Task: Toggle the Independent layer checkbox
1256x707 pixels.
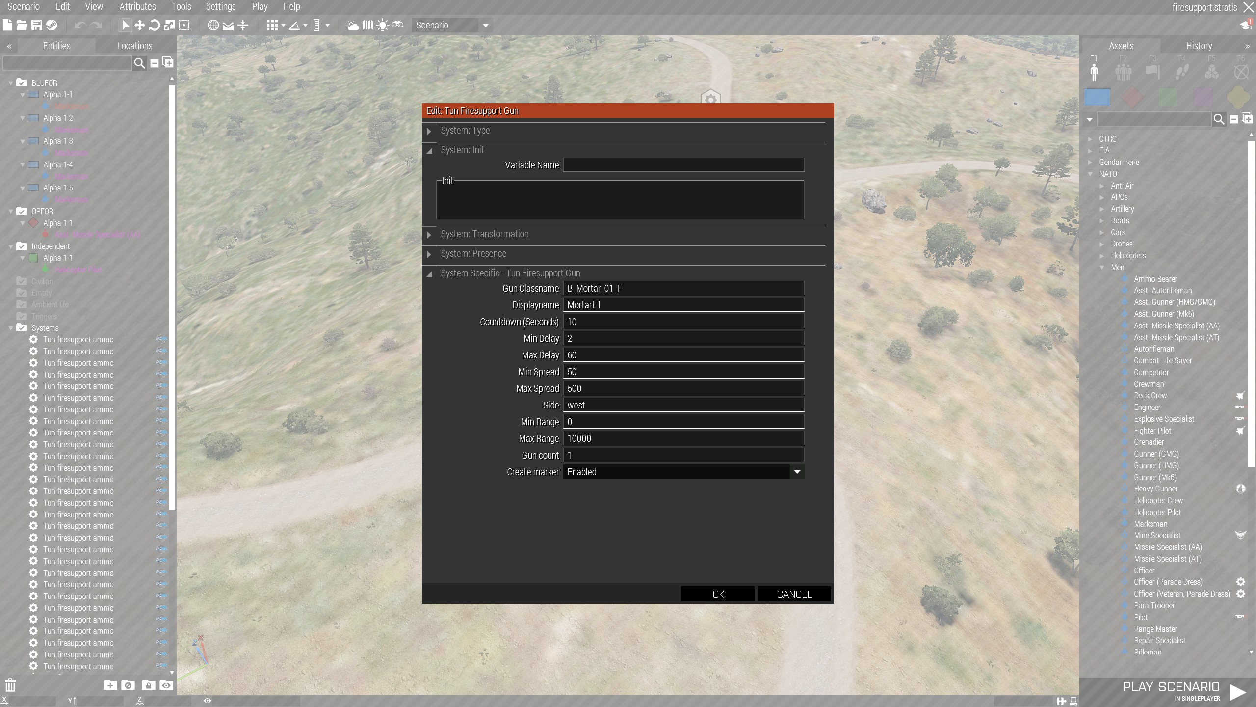Action: (x=22, y=246)
